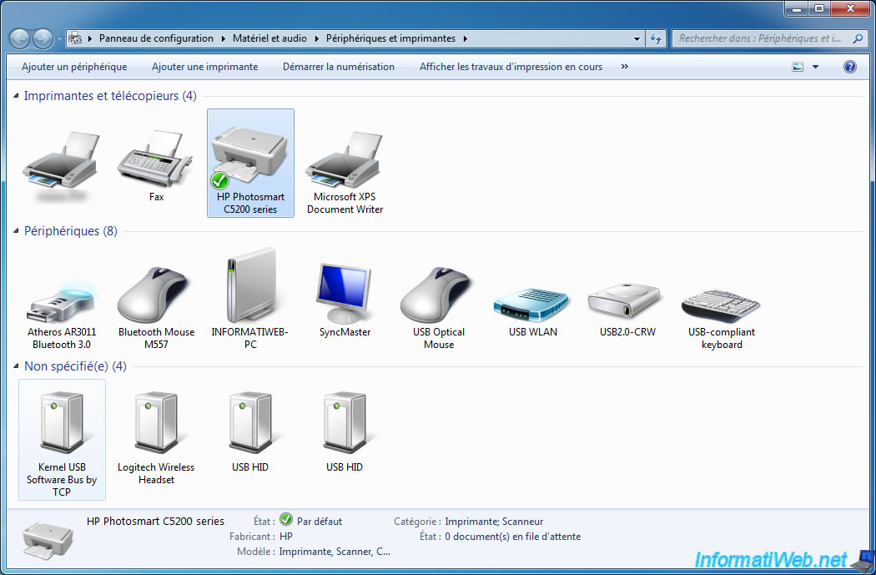The height and width of the screenshot is (575, 876).
Task: Select the USB Optical Mouse icon
Action: coord(439,295)
